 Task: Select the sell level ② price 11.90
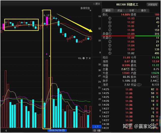pyautogui.click(x=131, y=30)
